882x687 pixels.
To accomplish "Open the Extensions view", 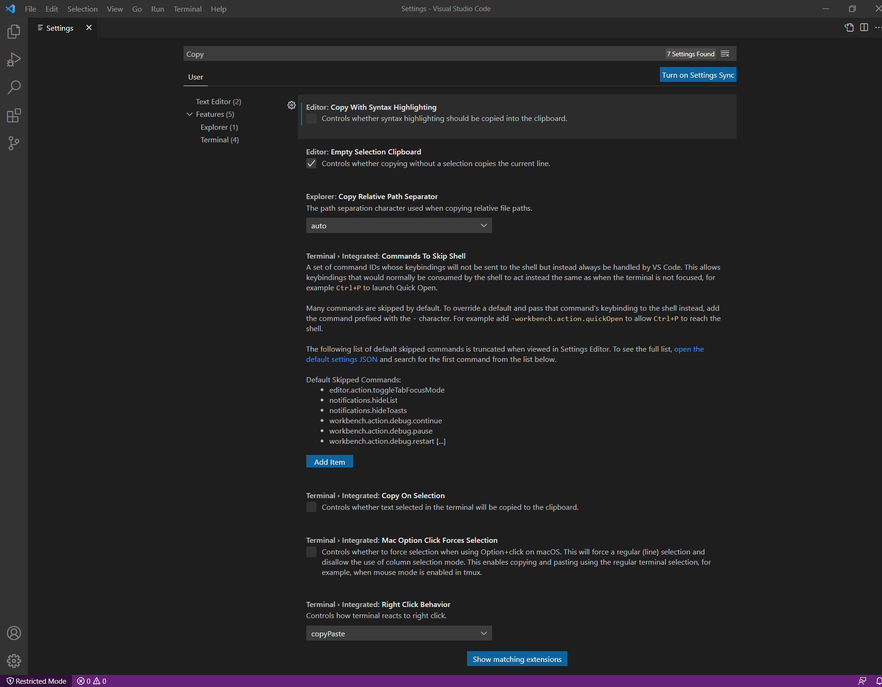I will [x=14, y=115].
